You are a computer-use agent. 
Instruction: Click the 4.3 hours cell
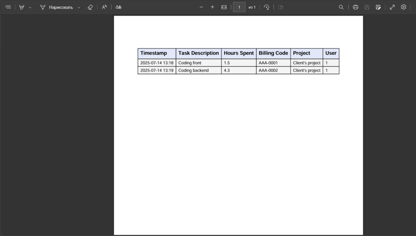pyautogui.click(x=239, y=70)
